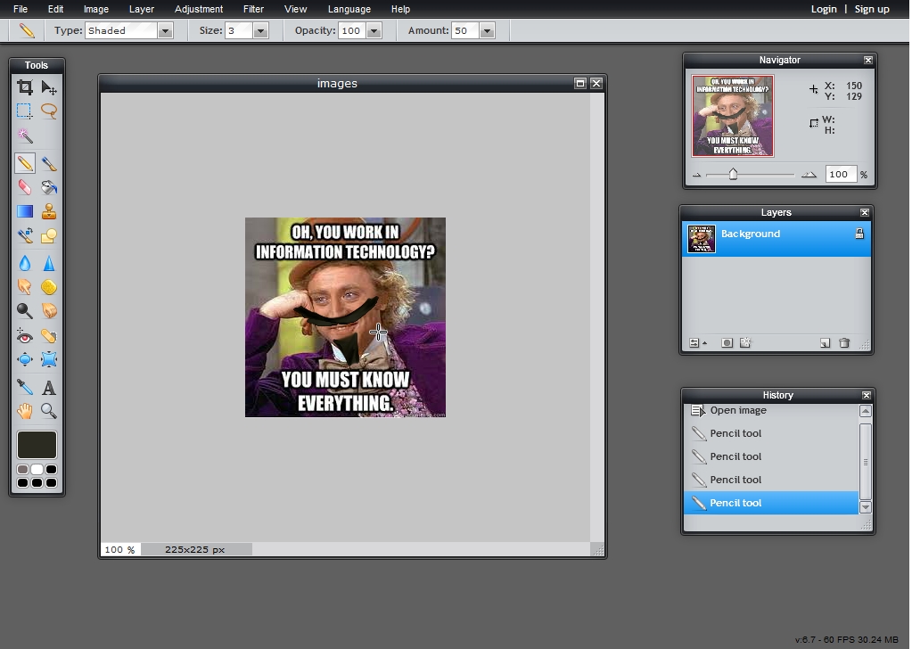Select the Type text tool

tap(49, 388)
